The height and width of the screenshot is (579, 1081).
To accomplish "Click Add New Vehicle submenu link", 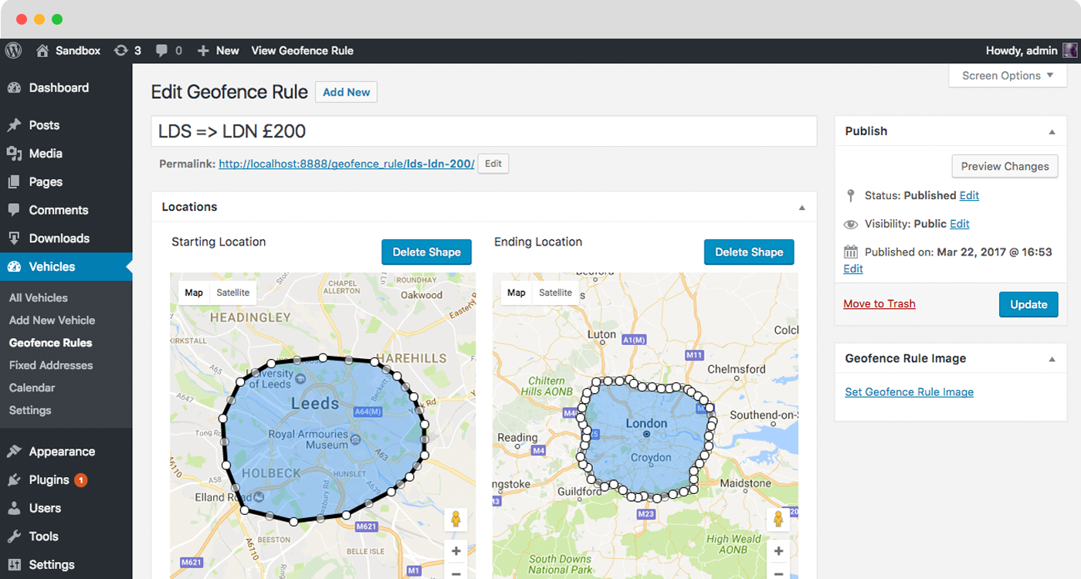I will pos(53,320).
